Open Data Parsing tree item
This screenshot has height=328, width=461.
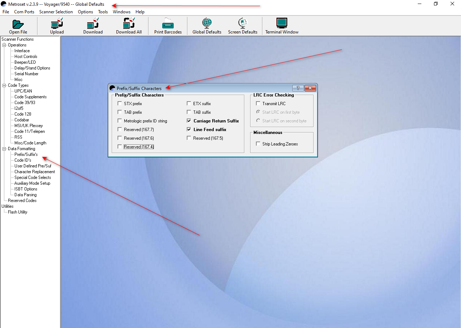[x=26, y=195]
